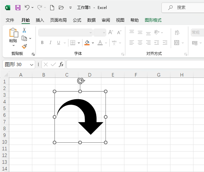Click the Paste clipboard icon
This screenshot has width=204, height=172.
13,33
